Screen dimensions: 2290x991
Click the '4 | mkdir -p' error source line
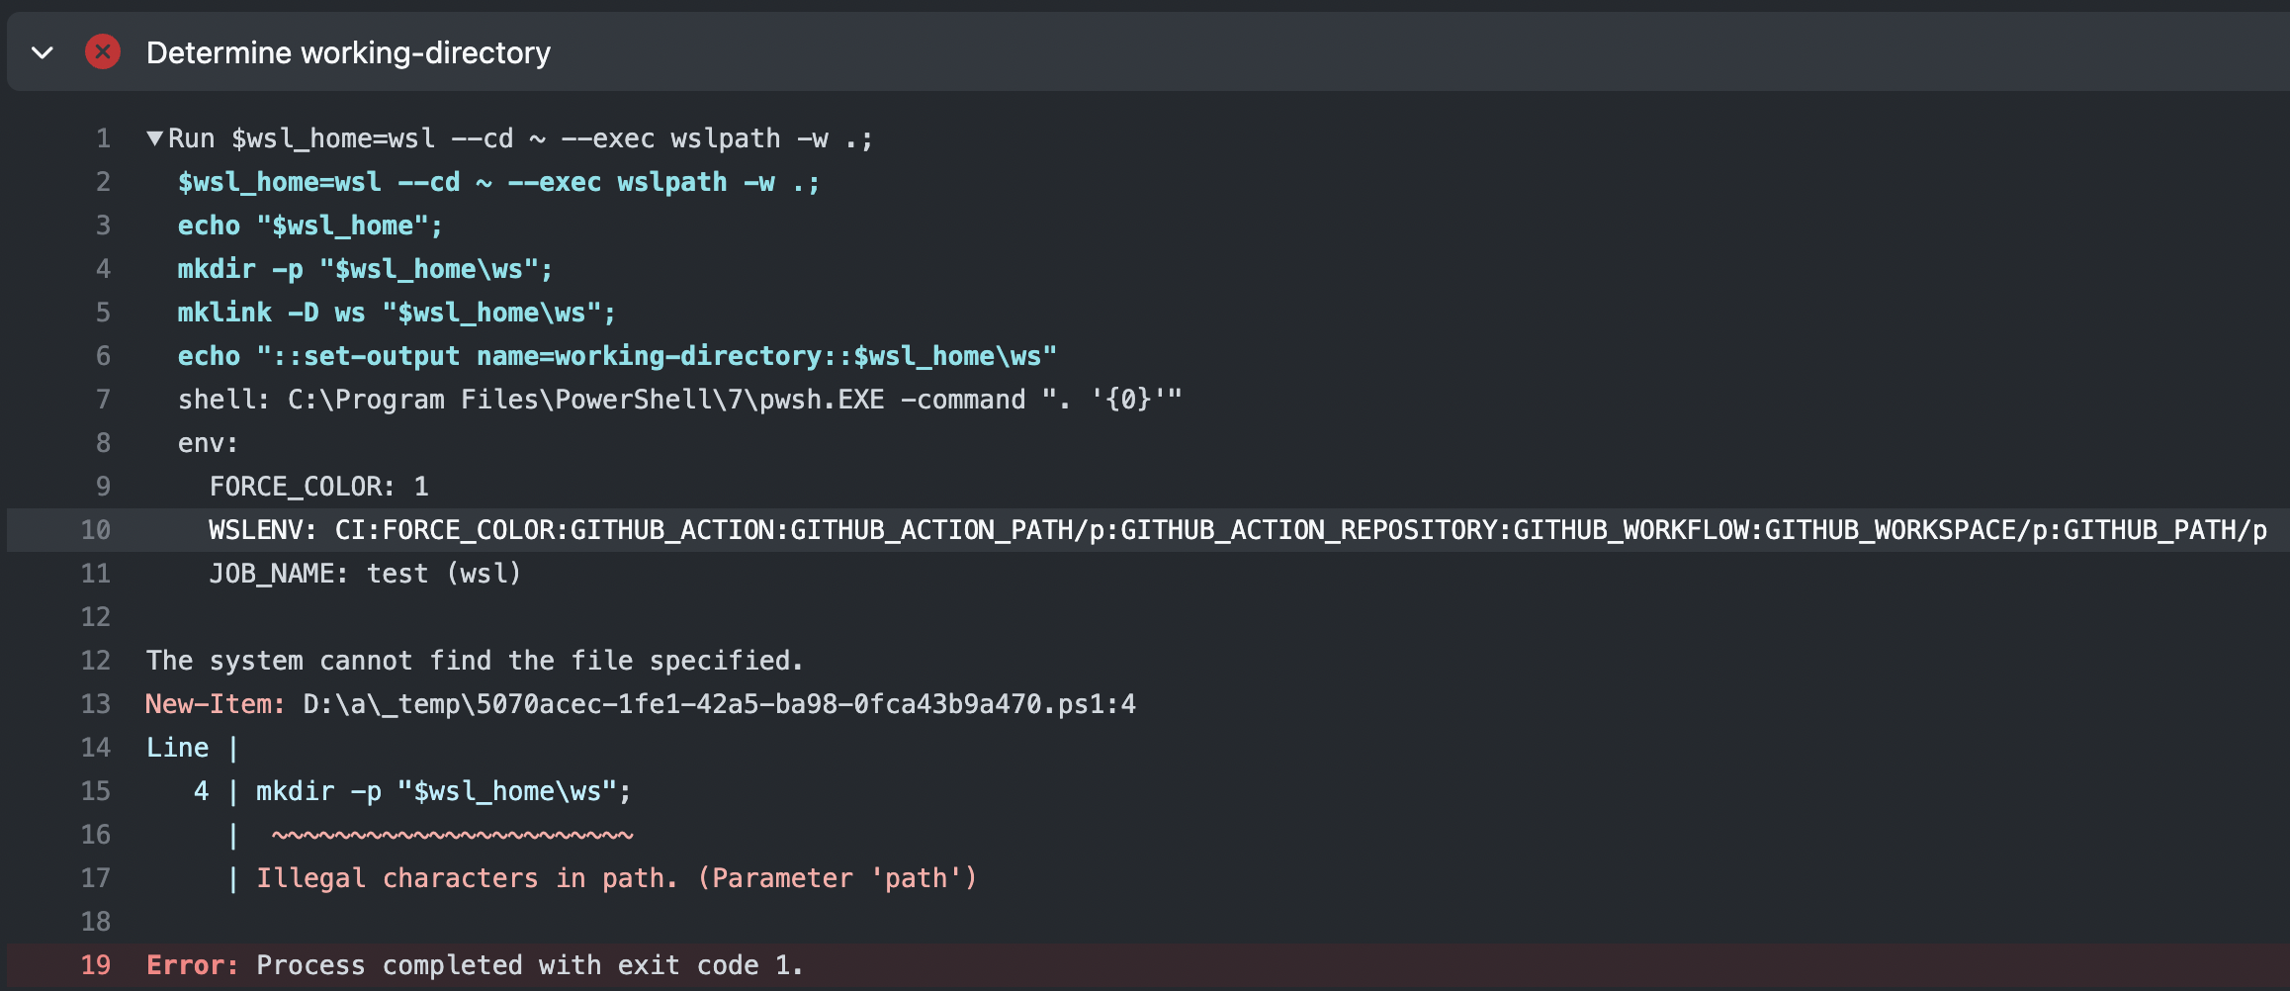click(412, 791)
